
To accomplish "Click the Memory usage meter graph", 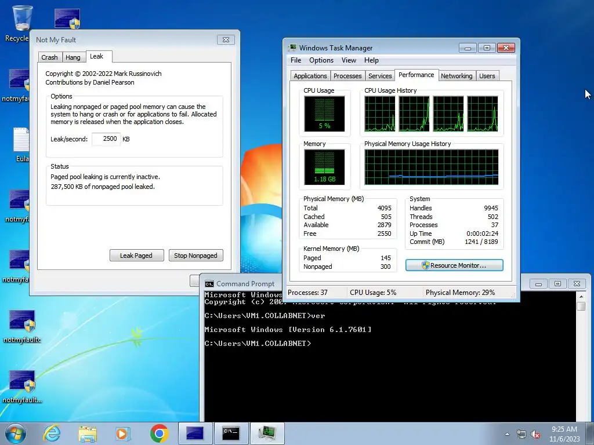I will pyautogui.click(x=324, y=167).
